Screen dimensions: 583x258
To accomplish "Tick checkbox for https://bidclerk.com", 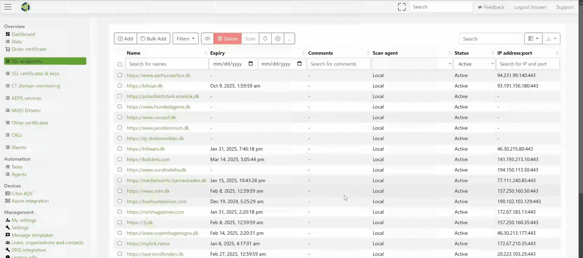I will pos(120,159).
